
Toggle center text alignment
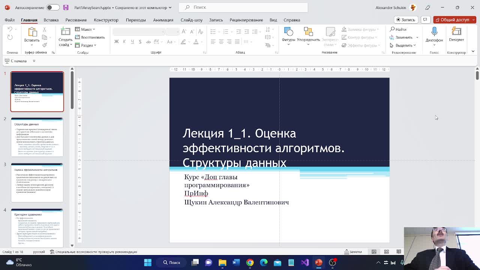(x=221, y=42)
